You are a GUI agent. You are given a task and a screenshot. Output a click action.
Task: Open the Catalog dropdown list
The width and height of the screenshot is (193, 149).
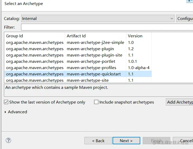172,19
